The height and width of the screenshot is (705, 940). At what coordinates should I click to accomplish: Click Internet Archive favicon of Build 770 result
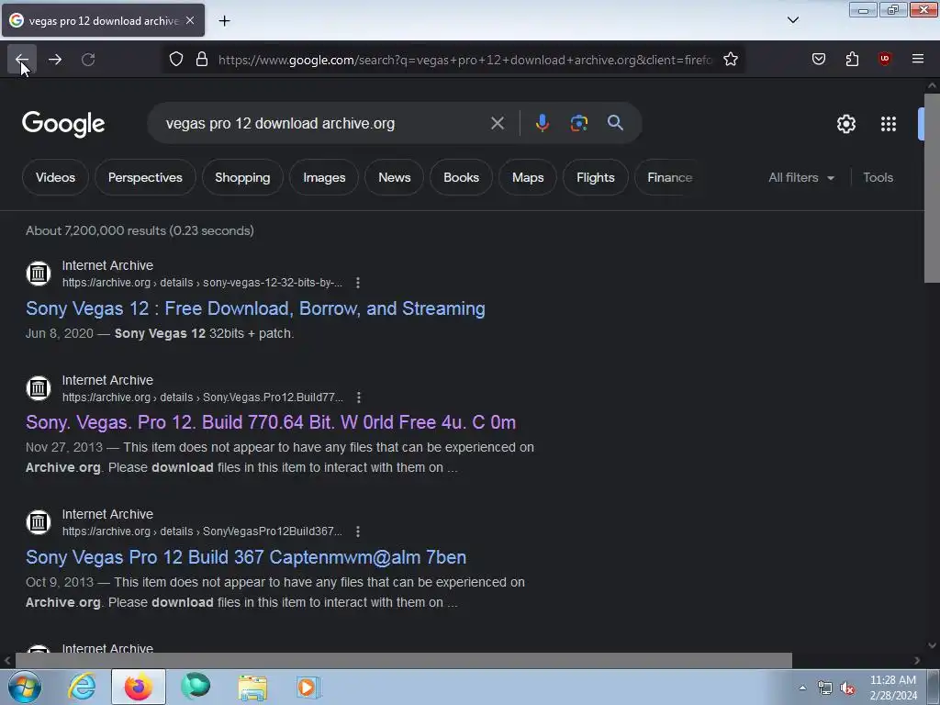point(39,388)
